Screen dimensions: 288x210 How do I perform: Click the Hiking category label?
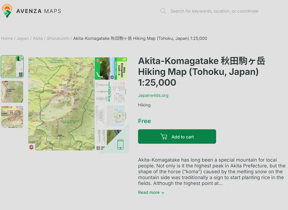[144, 105]
